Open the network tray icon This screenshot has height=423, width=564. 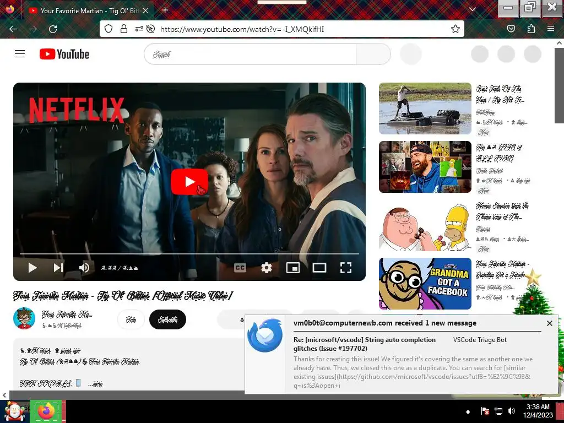pos(498,411)
